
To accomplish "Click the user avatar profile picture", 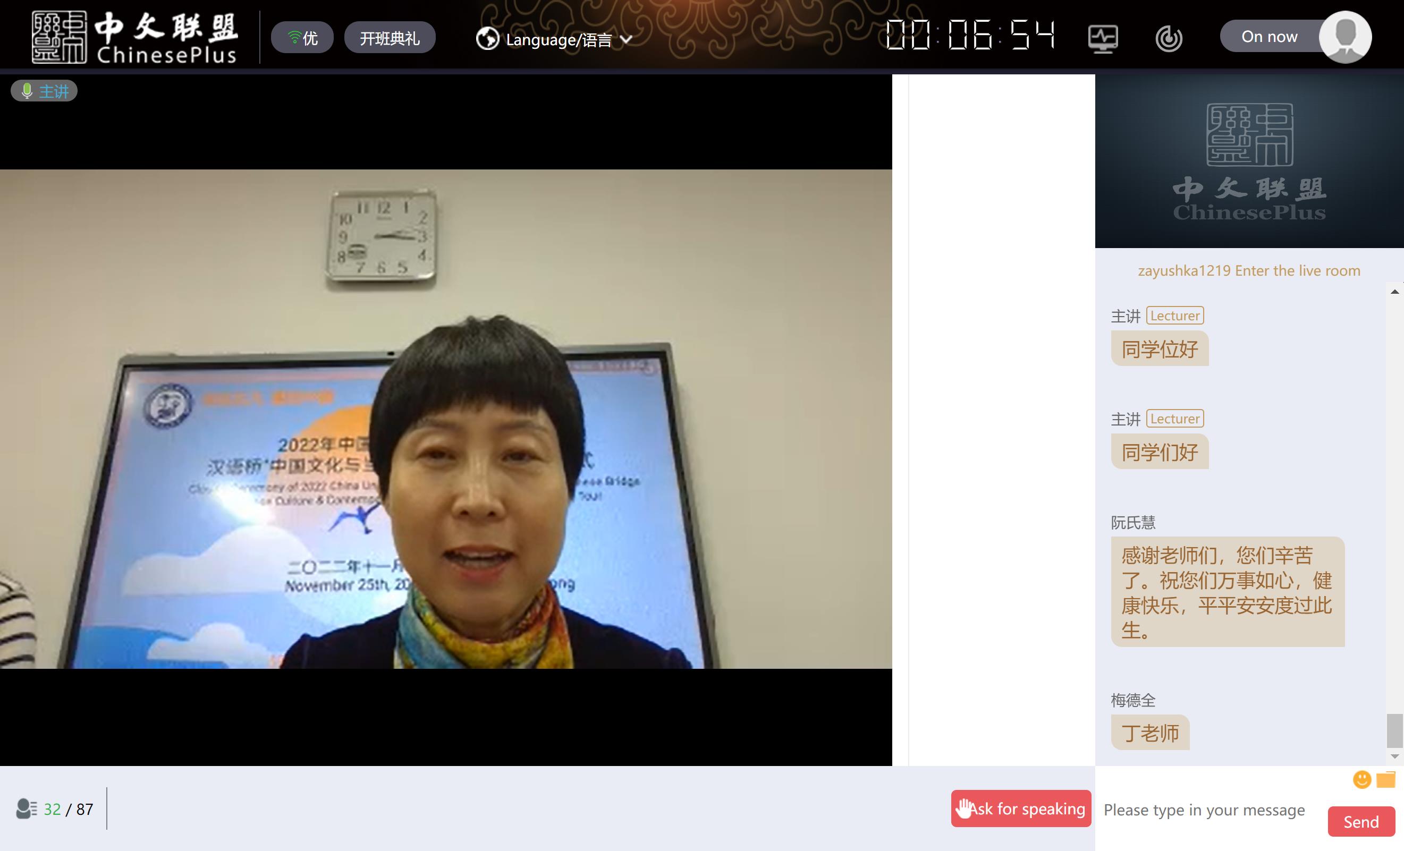I will tap(1344, 37).
